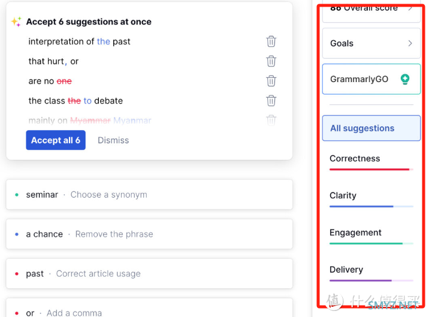Dismiss the bulk suggestions card

point(113,140)
